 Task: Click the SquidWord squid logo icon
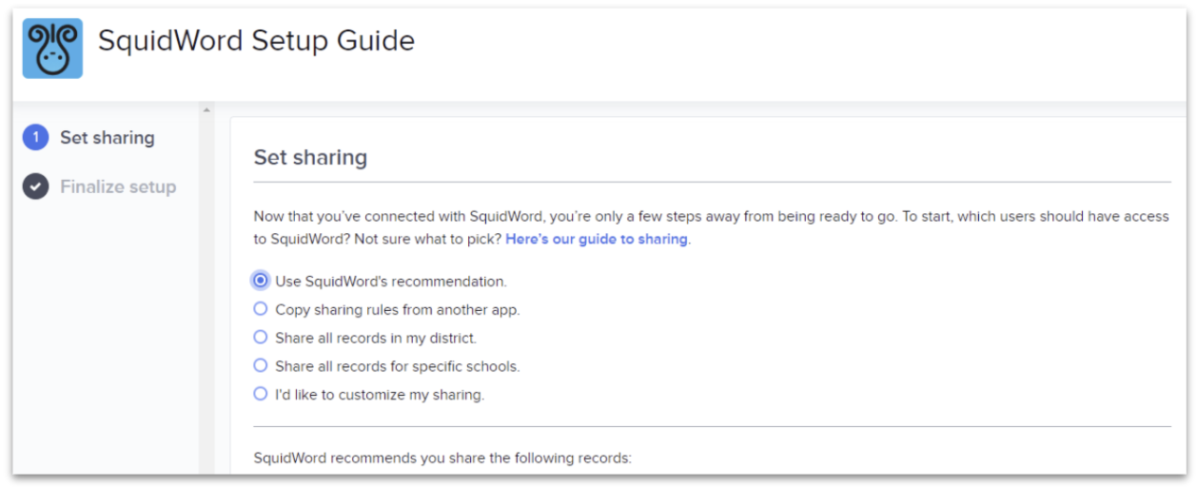coord(52,48)
